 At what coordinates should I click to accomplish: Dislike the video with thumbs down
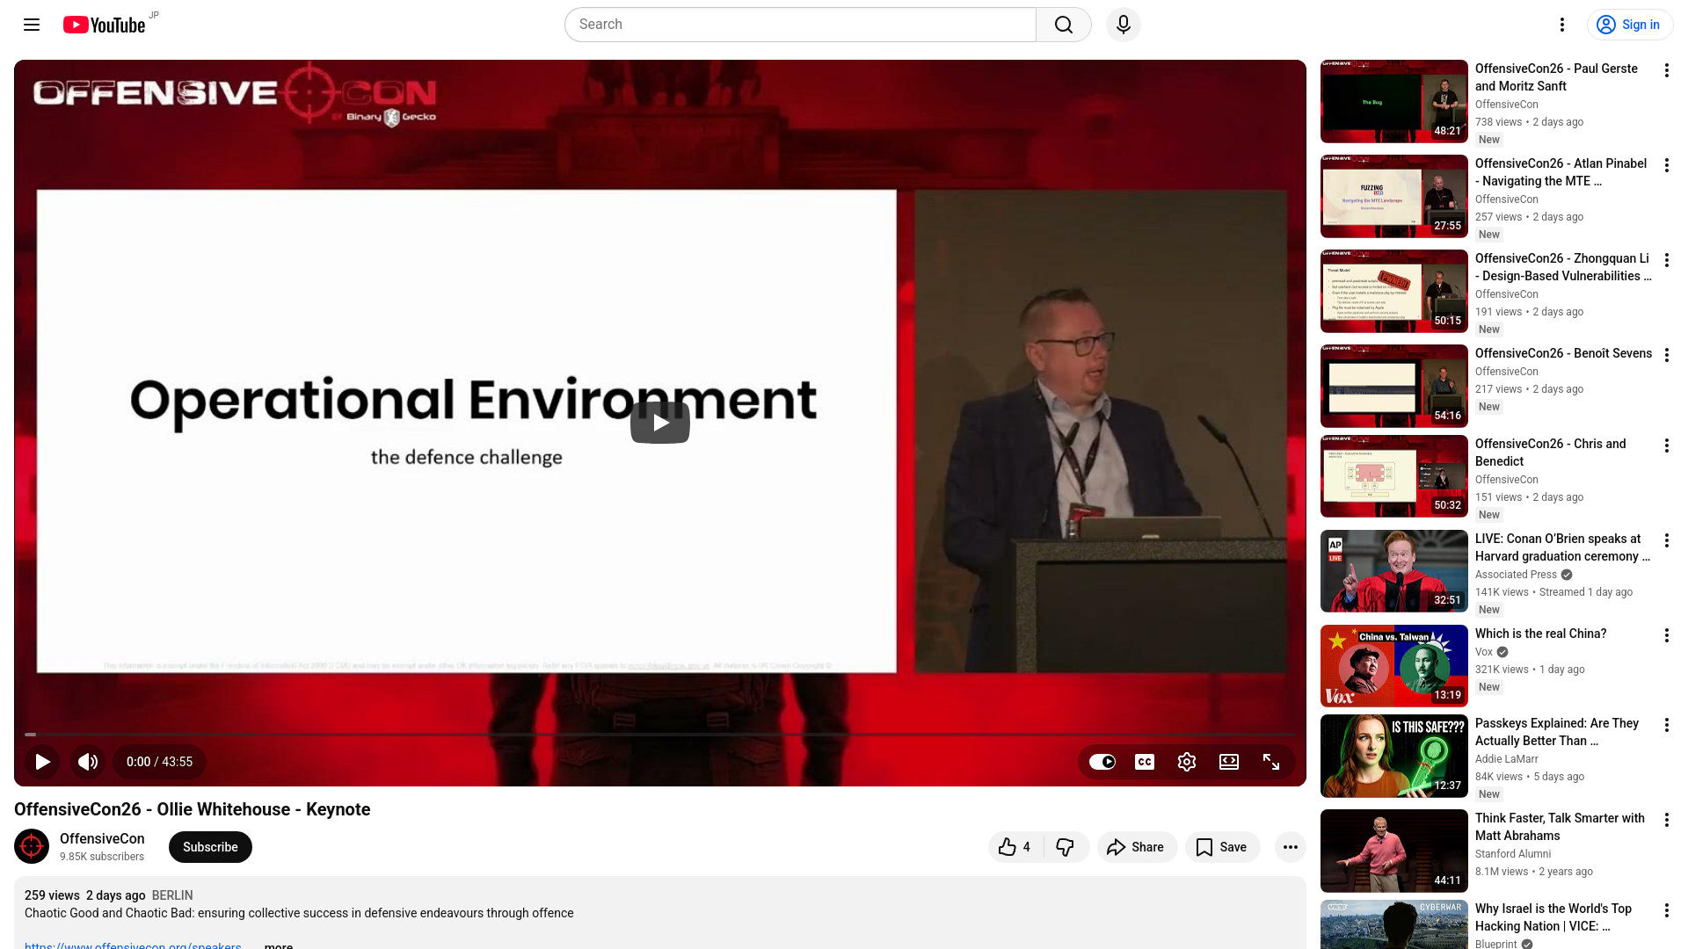coord(1066,847)
